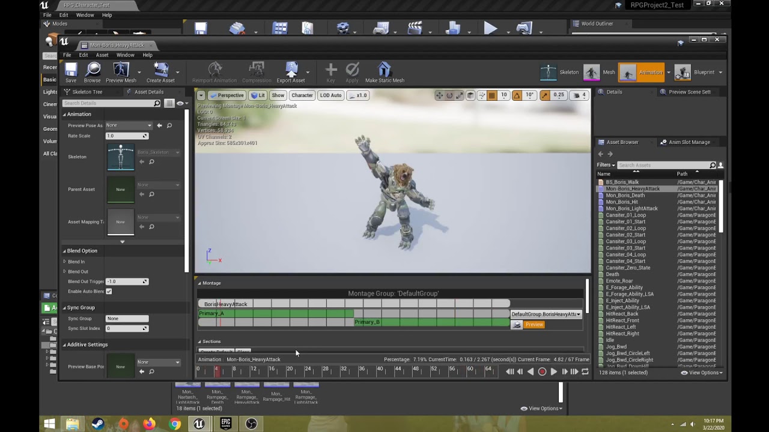
Task: Open Epic Games Launcher from taskbar
Action: tap(226, 424)
